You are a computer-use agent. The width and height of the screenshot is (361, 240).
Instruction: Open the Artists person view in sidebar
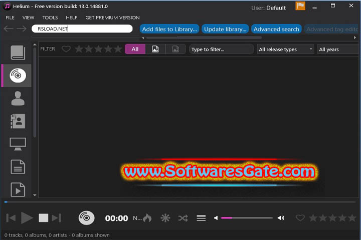tap(18, 98)
